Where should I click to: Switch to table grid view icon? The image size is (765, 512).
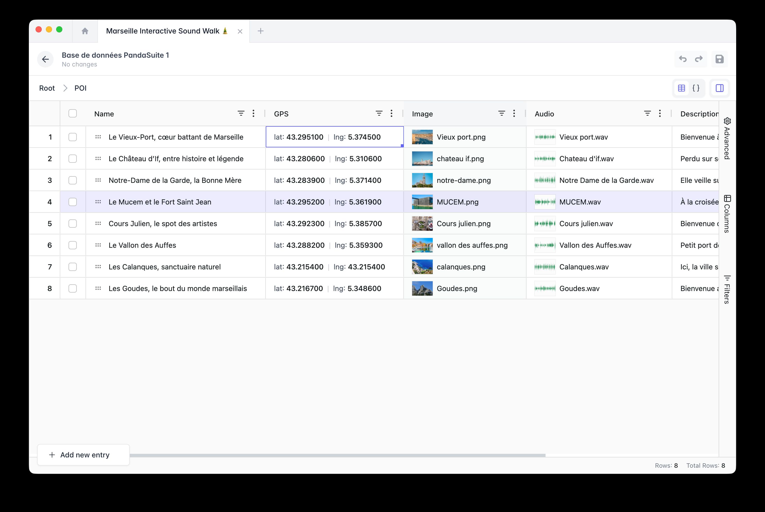681,88
